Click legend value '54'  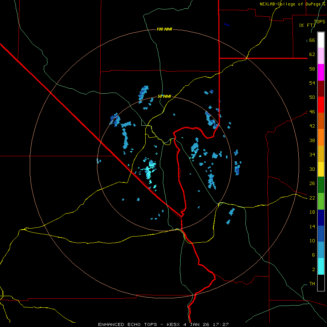coord(312,83)
